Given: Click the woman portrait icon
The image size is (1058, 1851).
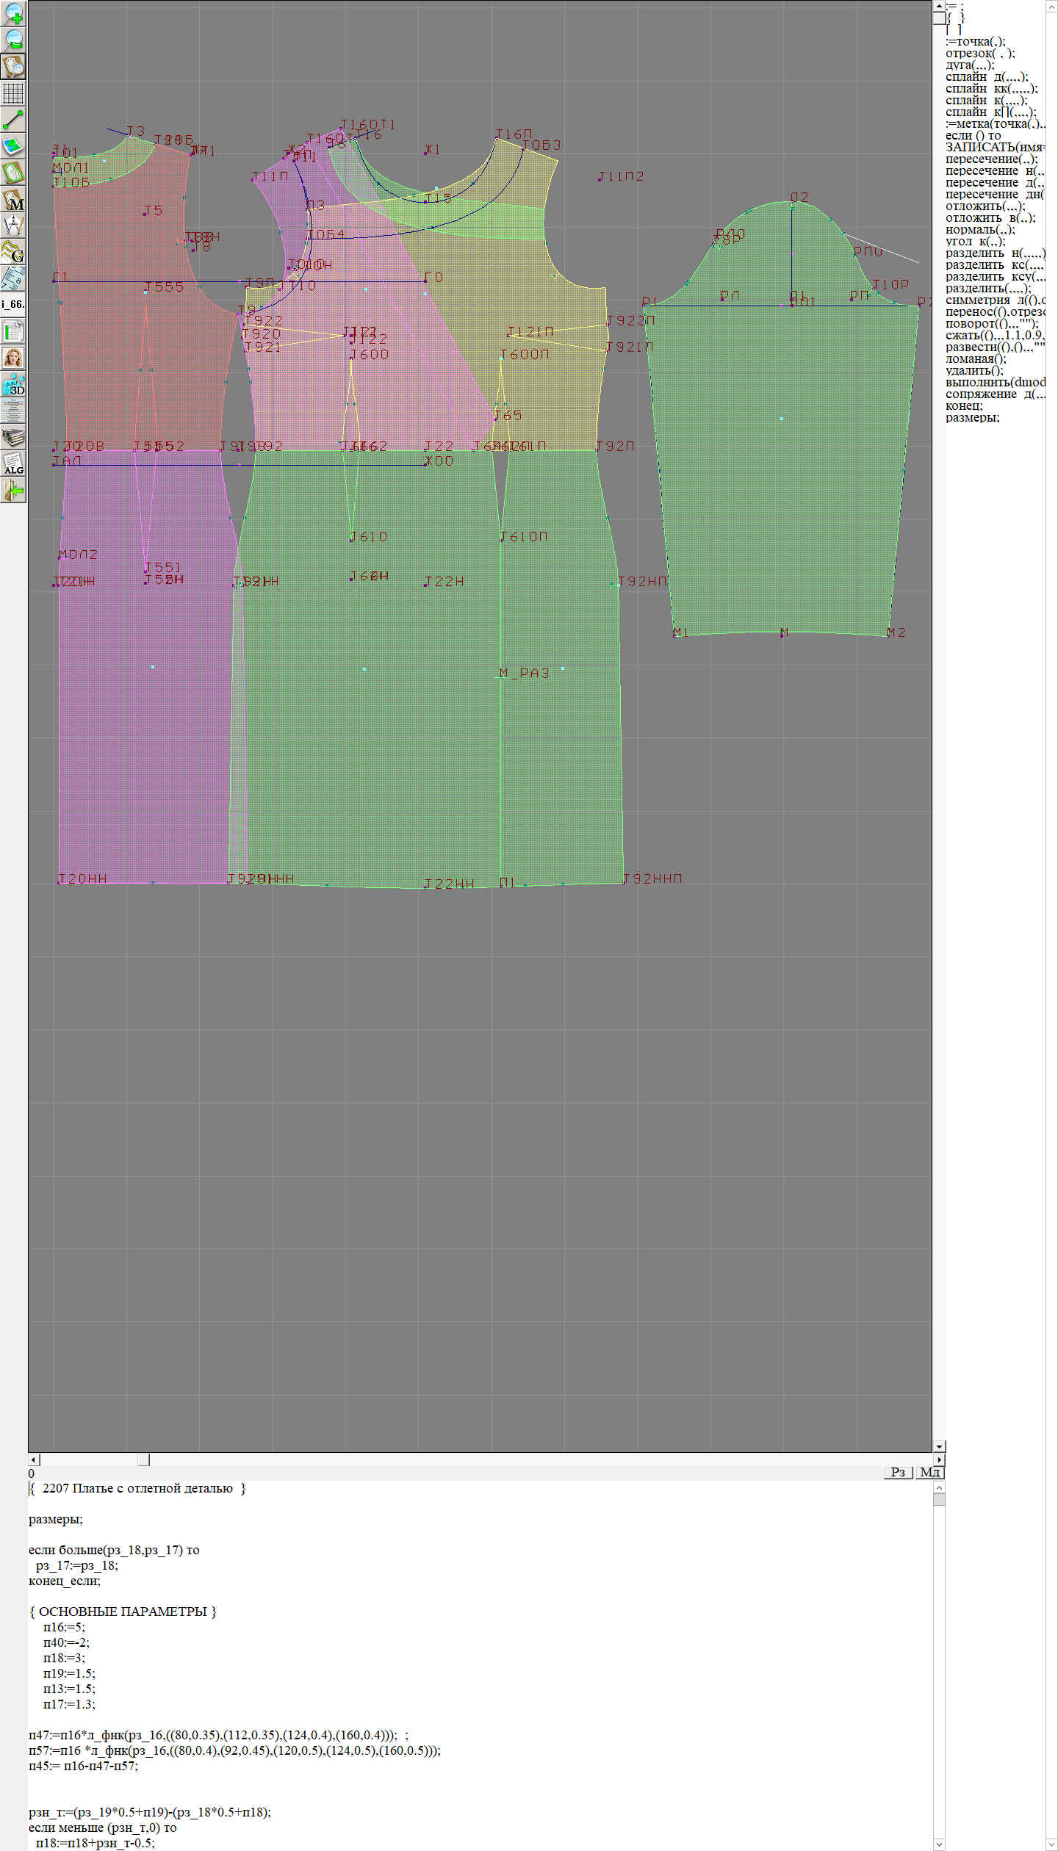Looking at the screenshot, I should [x=13, y=358].
